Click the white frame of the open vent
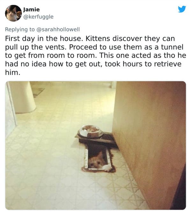Image resolution: width=191 pixels, height=212 pixels. (x=86, y=159)
